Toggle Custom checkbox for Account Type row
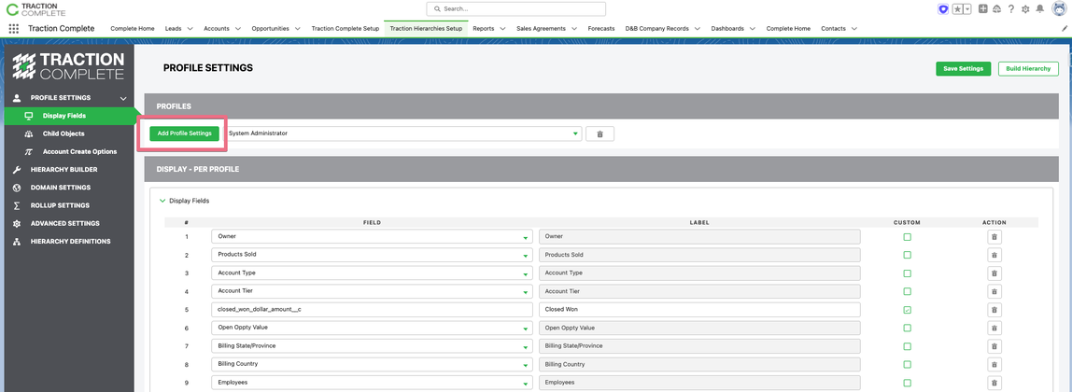 908,273
